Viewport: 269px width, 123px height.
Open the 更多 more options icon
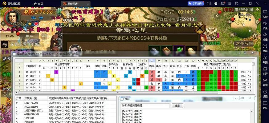pyautogui.click(x=265, y=105)
